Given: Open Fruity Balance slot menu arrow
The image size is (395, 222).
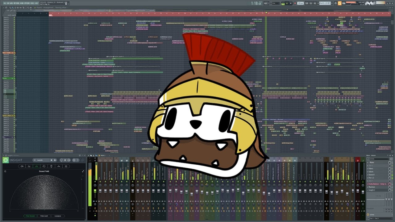Looking at the screenshot, I should tap(368, 184).
